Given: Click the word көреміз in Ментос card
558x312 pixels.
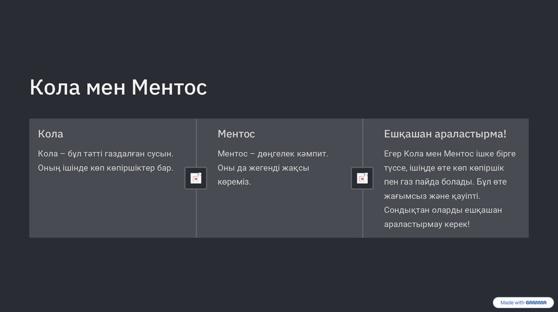Looking at the screenshot, I should (234, 182).
